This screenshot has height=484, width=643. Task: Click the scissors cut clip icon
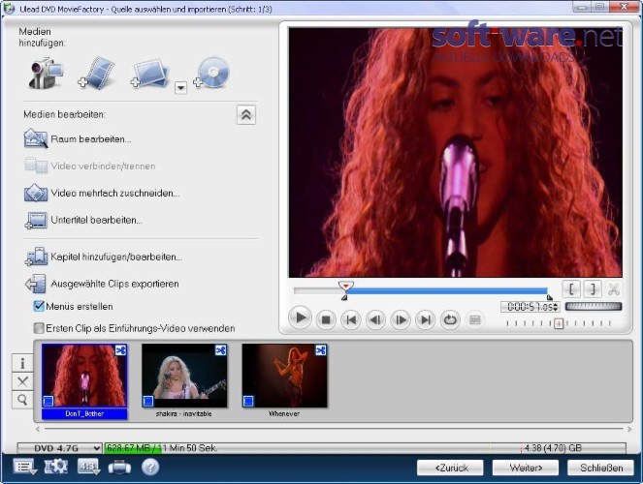(x=614, y=289)
